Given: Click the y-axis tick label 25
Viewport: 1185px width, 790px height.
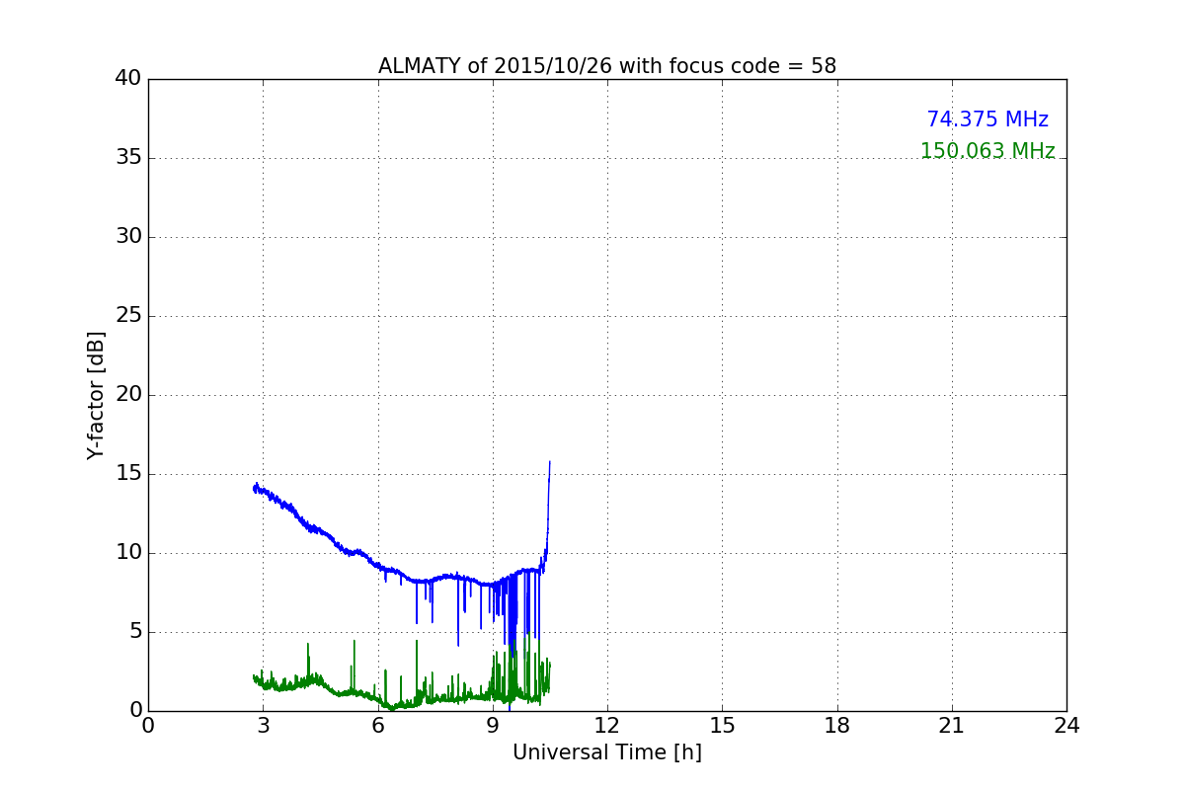Looking at the screenshot, I should (128, 316).
